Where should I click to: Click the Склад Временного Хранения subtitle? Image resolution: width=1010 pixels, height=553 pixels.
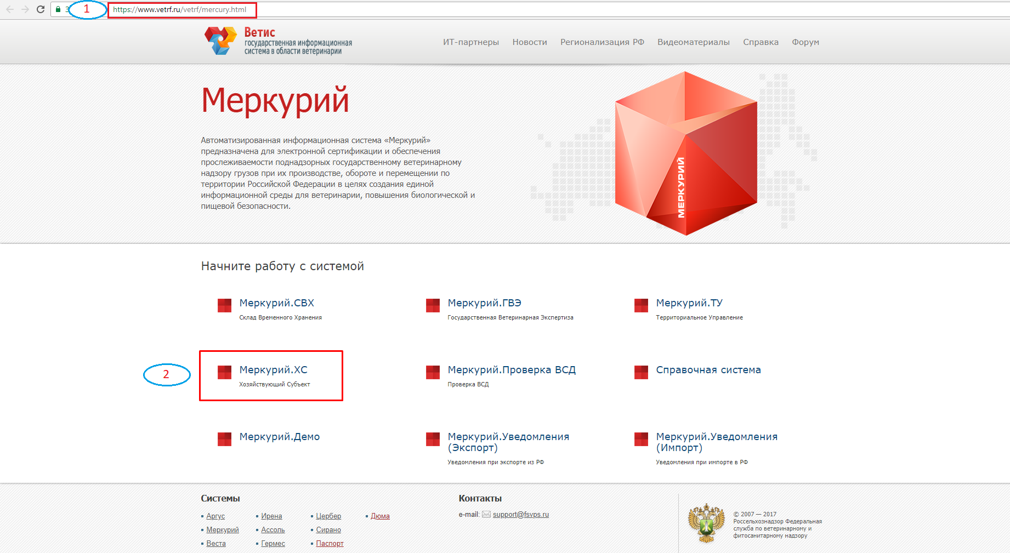point(280,318)
